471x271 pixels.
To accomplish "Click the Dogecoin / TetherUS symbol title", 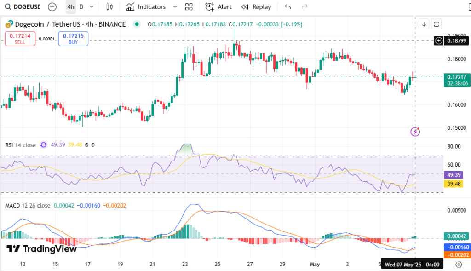I will [x=70, y=24].
